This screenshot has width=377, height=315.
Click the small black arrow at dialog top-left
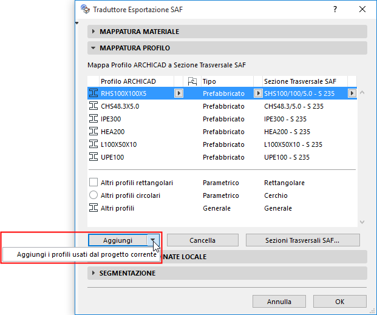(x=77, y=23)
